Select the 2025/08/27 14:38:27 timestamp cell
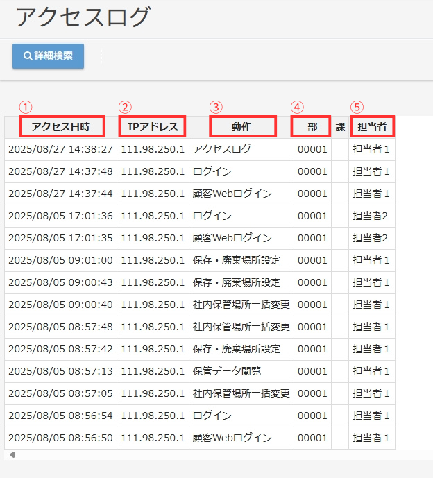This screenshot has height=478, width=433. click(x=60, y=149)
